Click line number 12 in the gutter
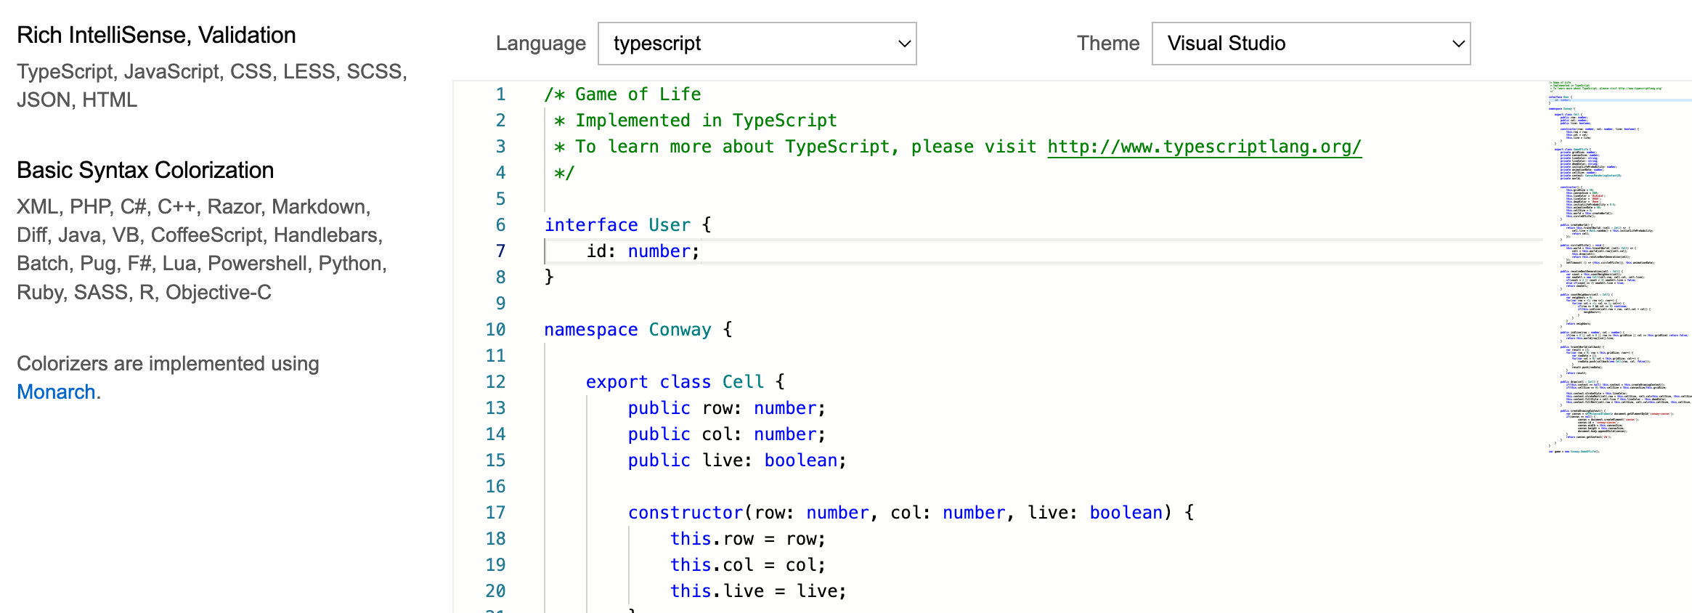 [495, 382]
